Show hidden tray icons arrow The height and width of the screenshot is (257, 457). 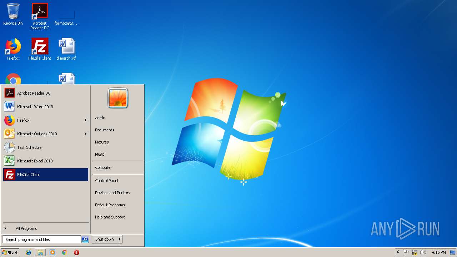398,252
